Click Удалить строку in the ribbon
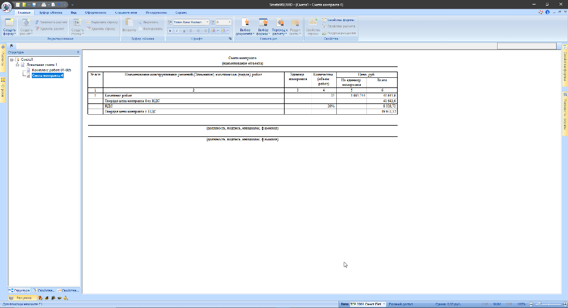 click(101, 28)
